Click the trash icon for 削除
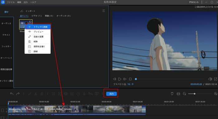The height and width of the screenshot is (119, 218). pyautogui.click(x=29, y=42)
